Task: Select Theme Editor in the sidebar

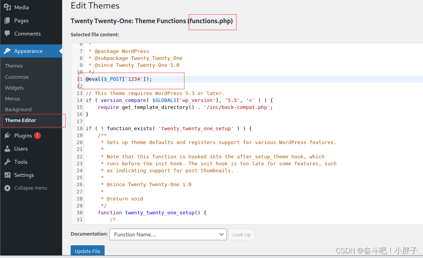Action: click(20, 121)
